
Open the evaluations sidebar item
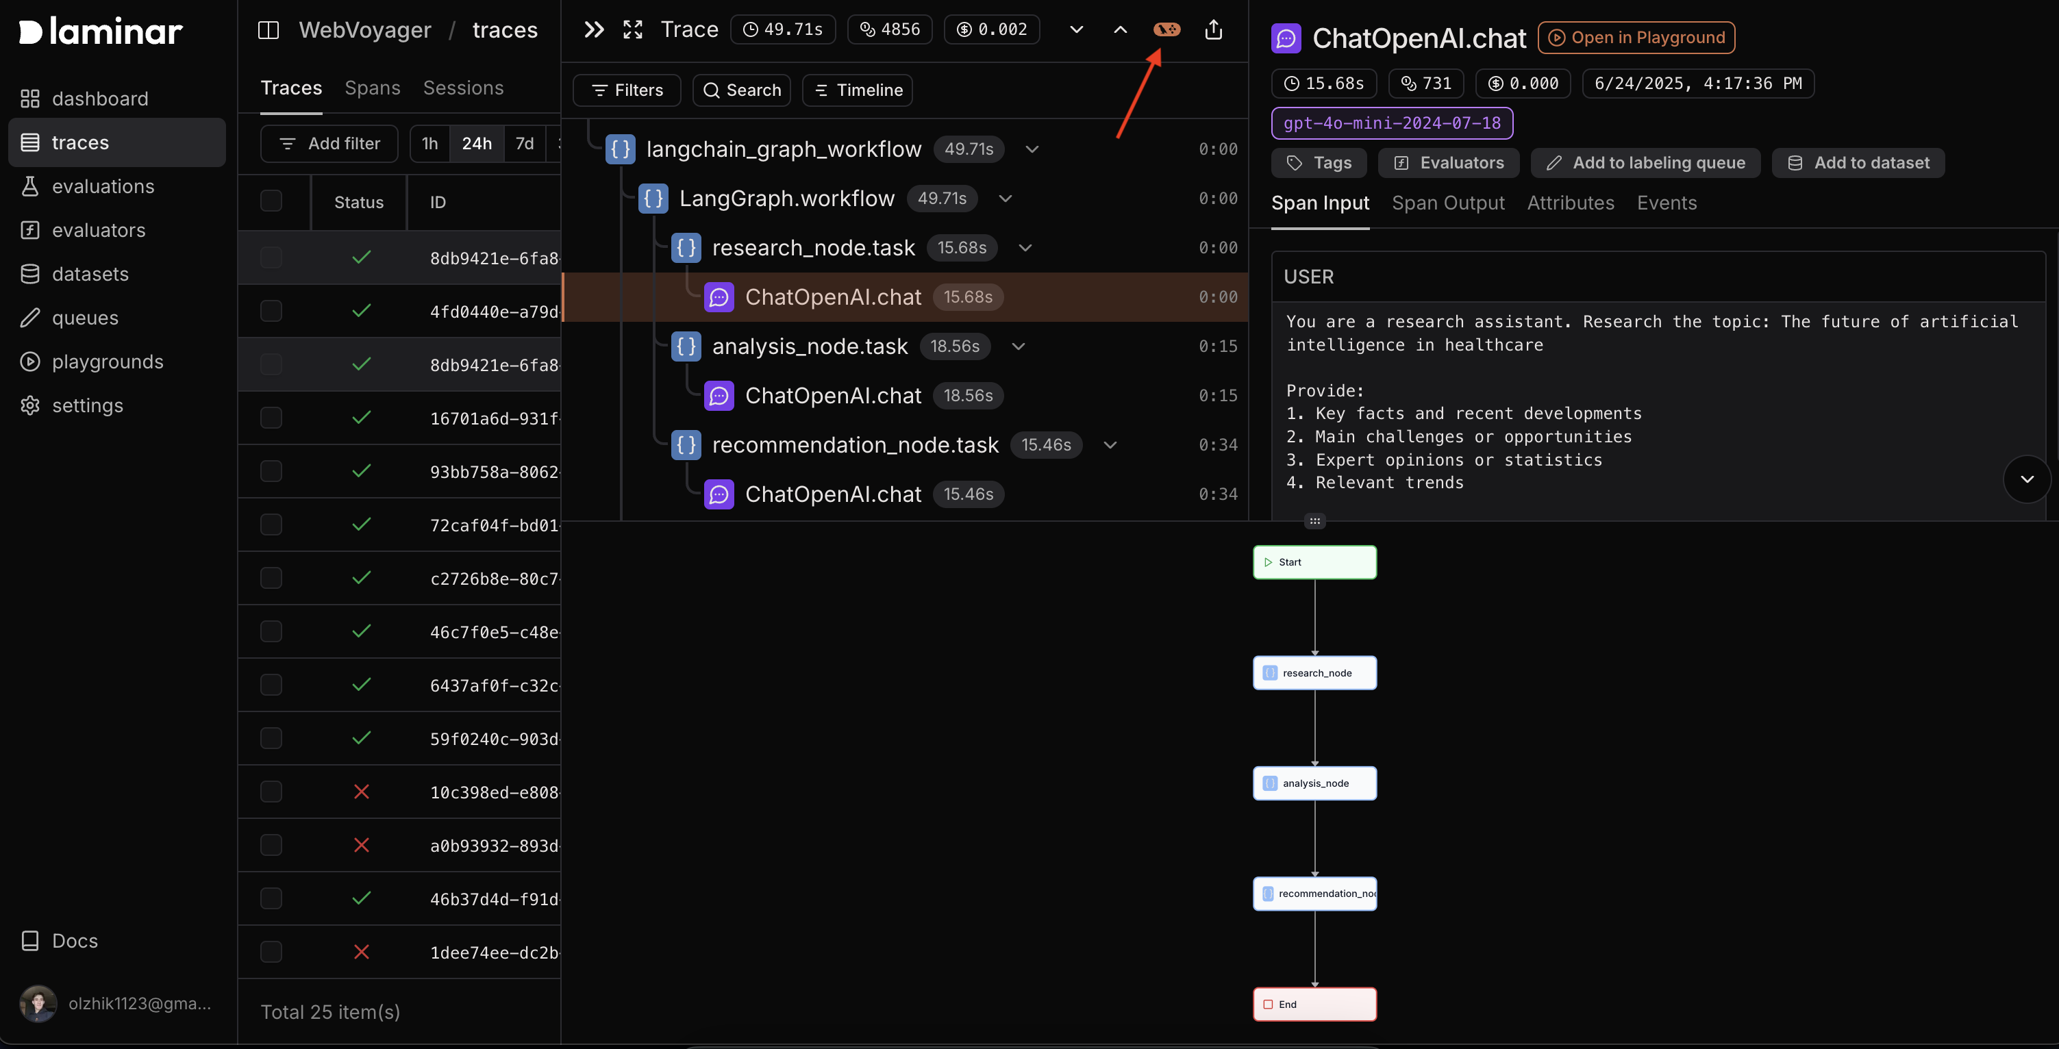(103, 186)
